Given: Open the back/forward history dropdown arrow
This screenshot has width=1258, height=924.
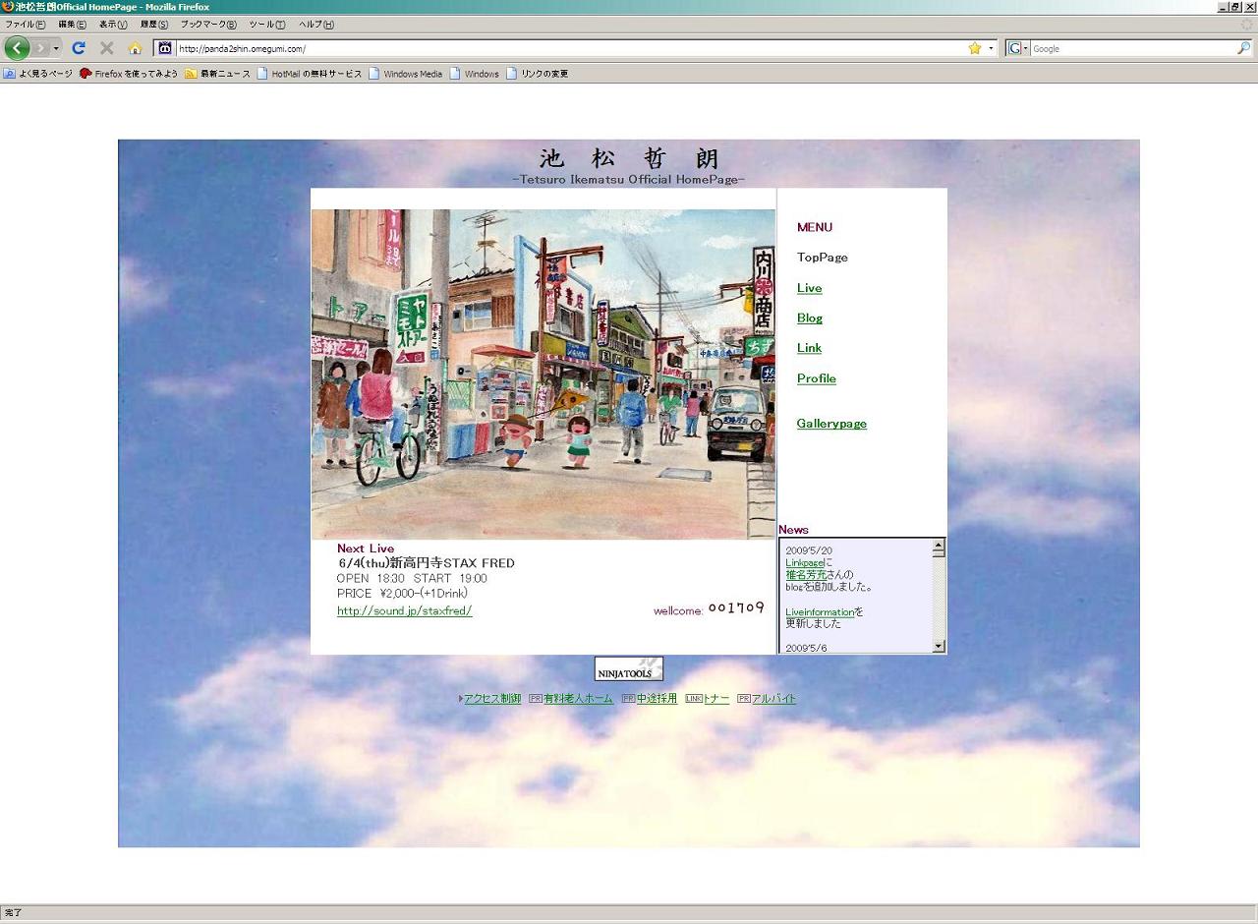Looking at the screenshot, I should pyautogui.click(x=56, y=48).
